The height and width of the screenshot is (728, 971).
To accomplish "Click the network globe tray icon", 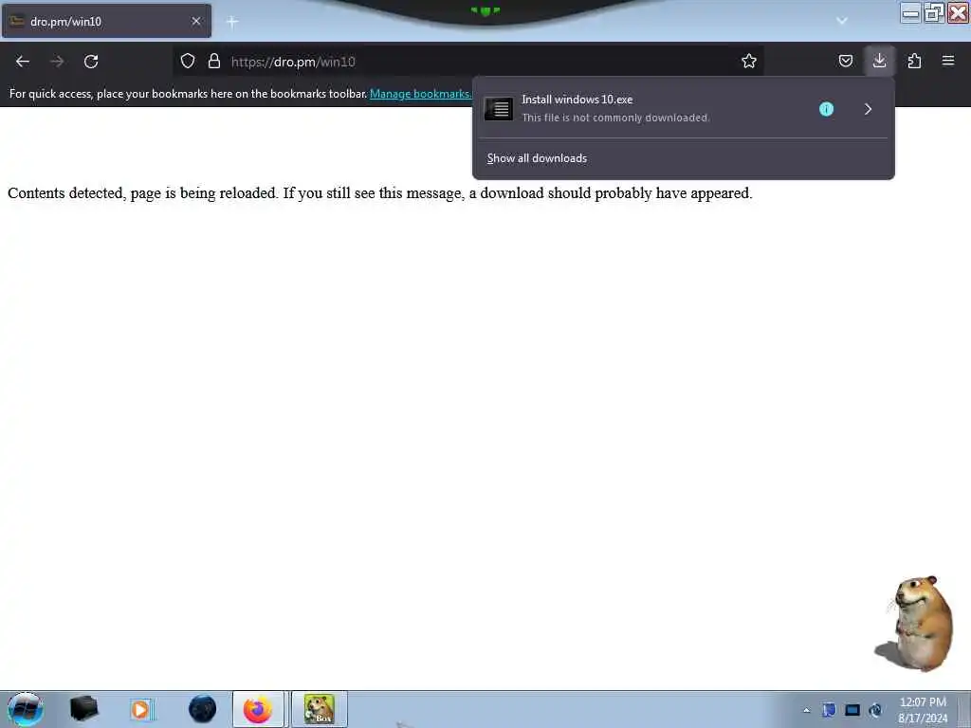I will tap(875, 710).
